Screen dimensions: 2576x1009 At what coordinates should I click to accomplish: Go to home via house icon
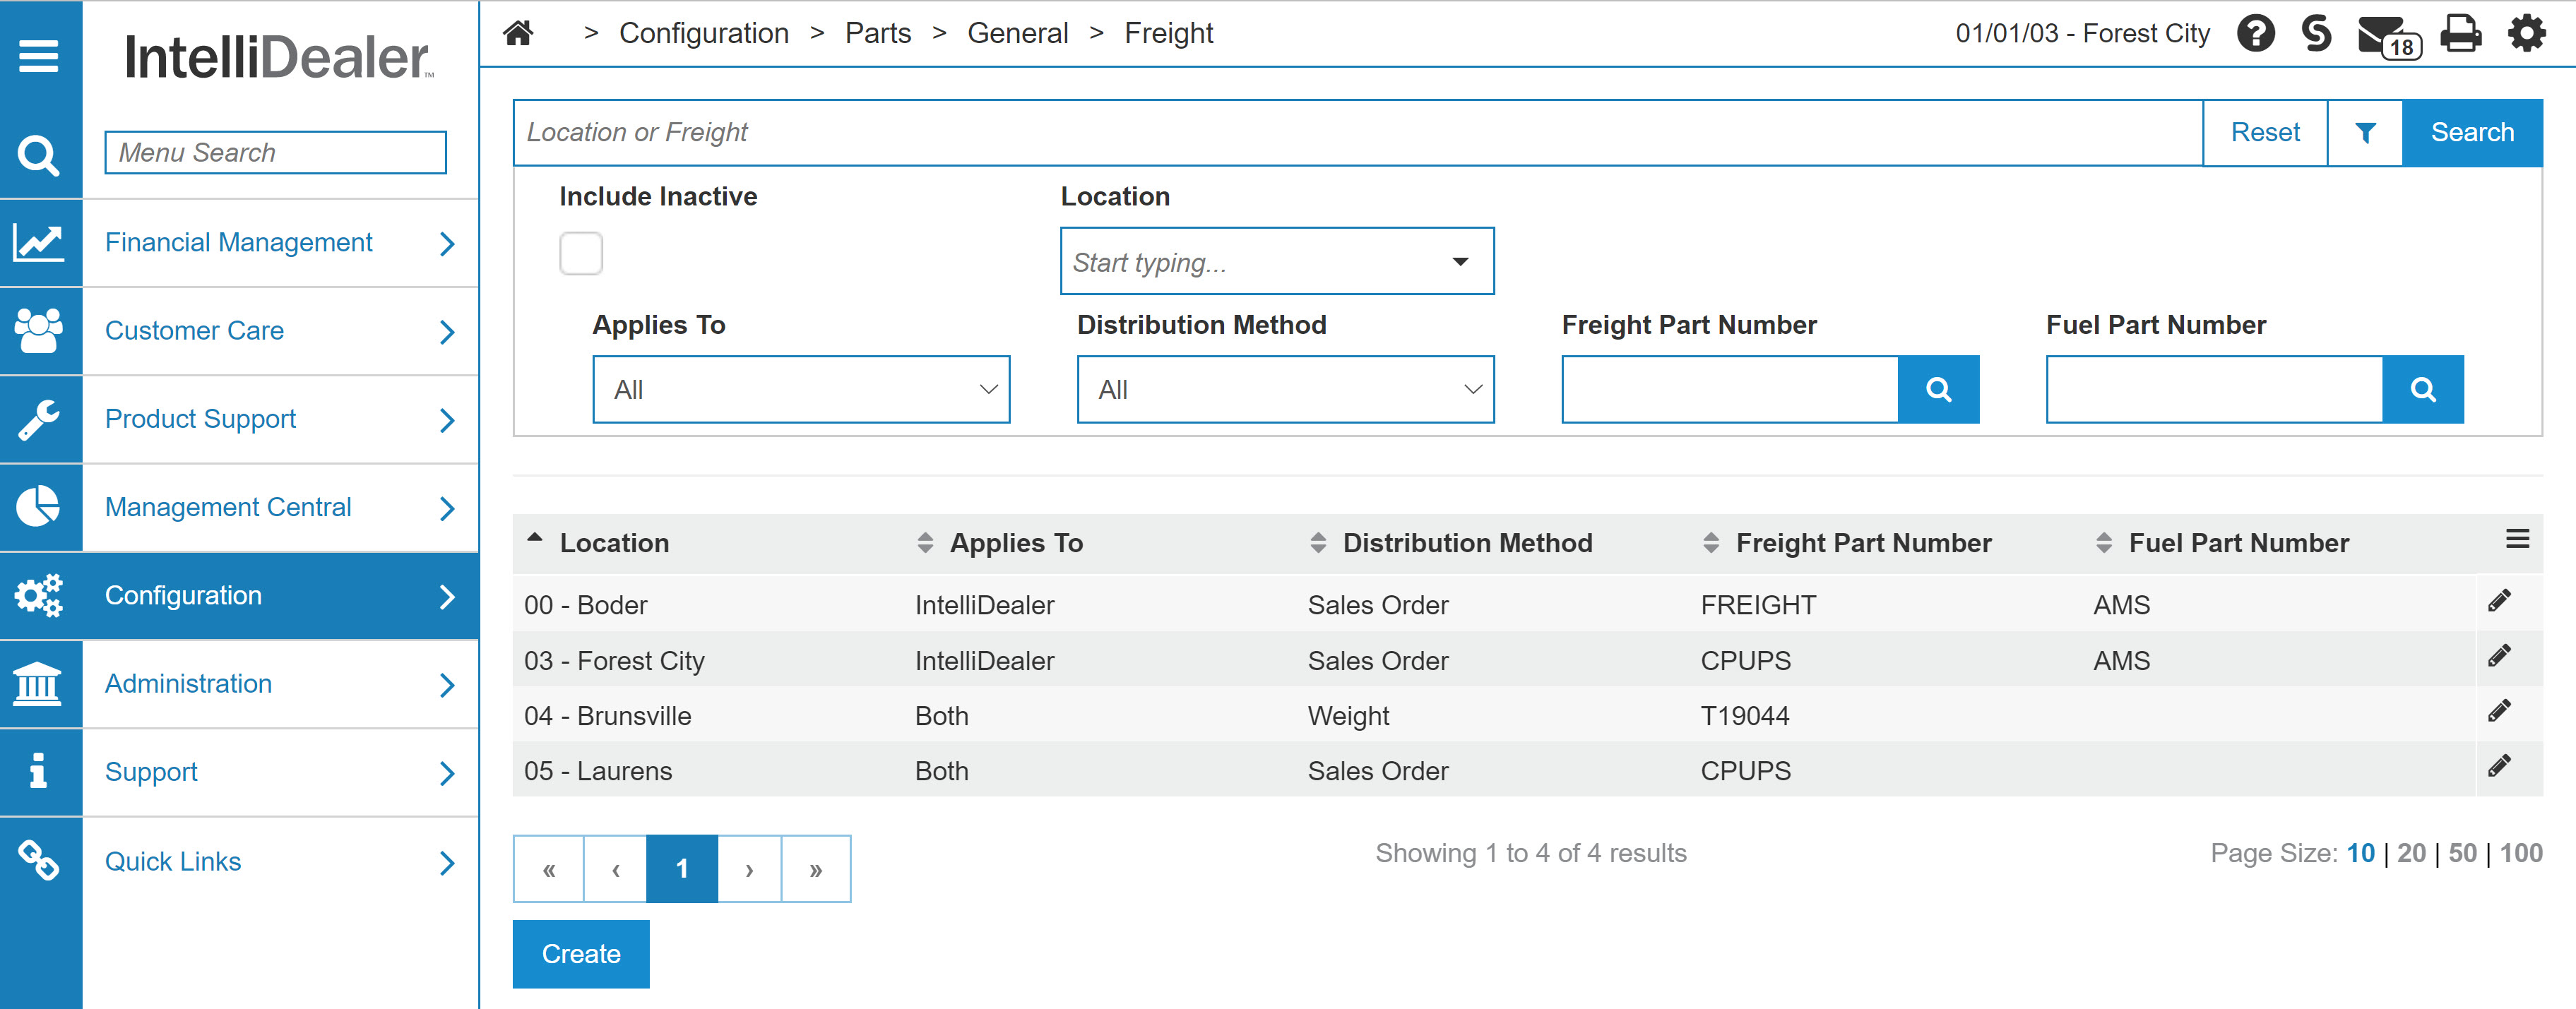click(x=518, y=33)
